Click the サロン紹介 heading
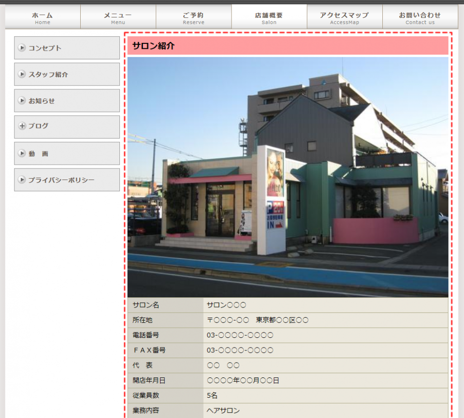Viewport: 464px width, 418px height. (x=153, y=46)
